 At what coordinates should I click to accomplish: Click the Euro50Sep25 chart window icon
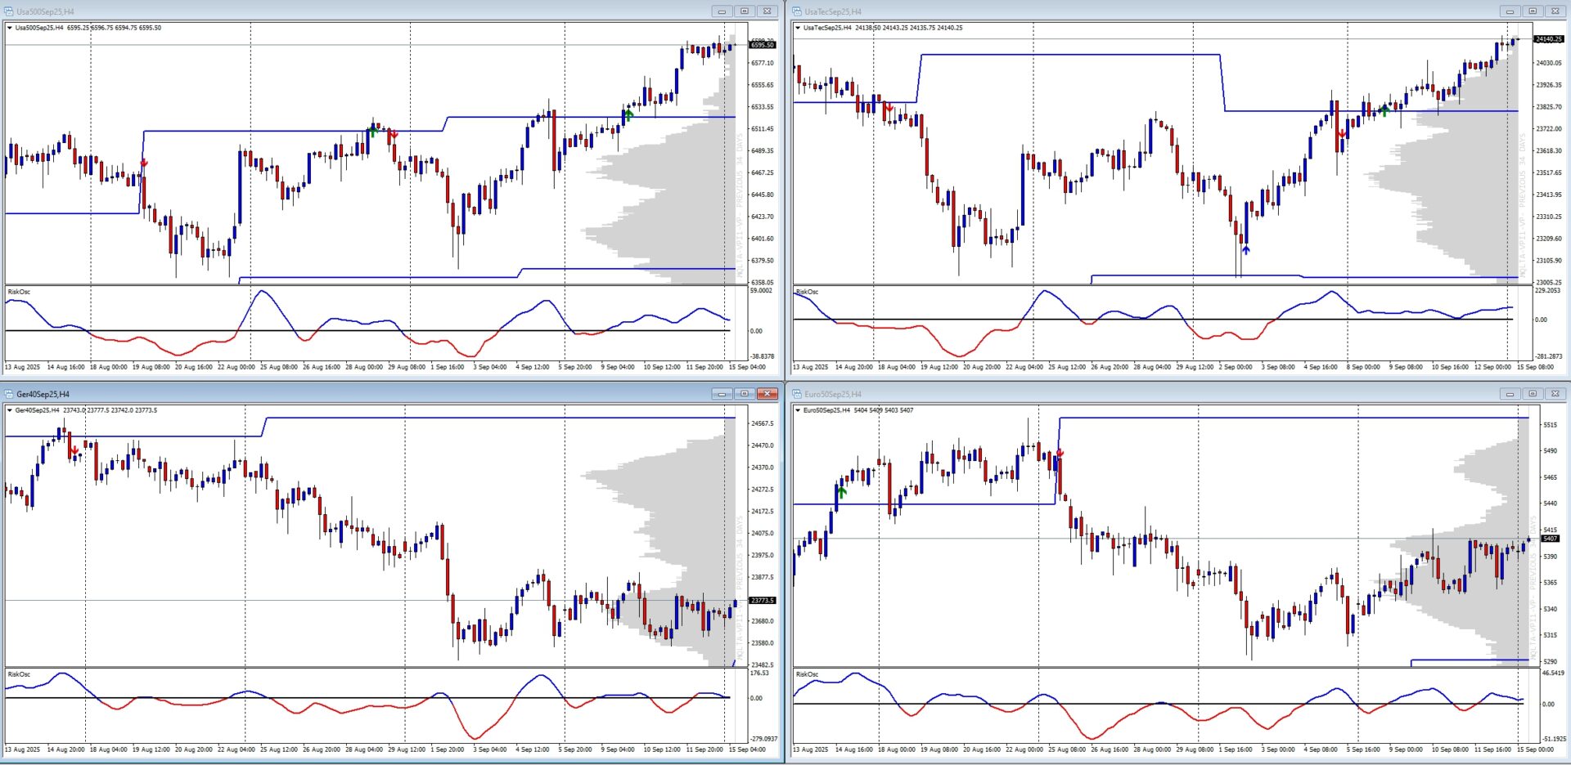pyautogui.click(x=797, y=394)
